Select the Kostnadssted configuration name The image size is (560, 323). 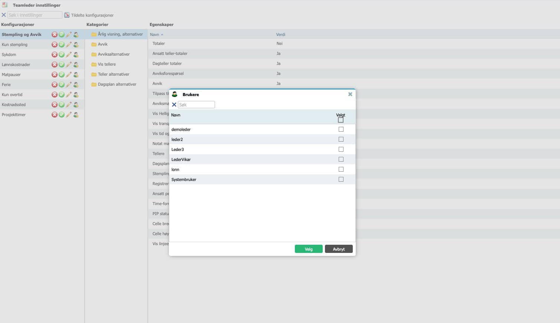(x=14, y=105)
